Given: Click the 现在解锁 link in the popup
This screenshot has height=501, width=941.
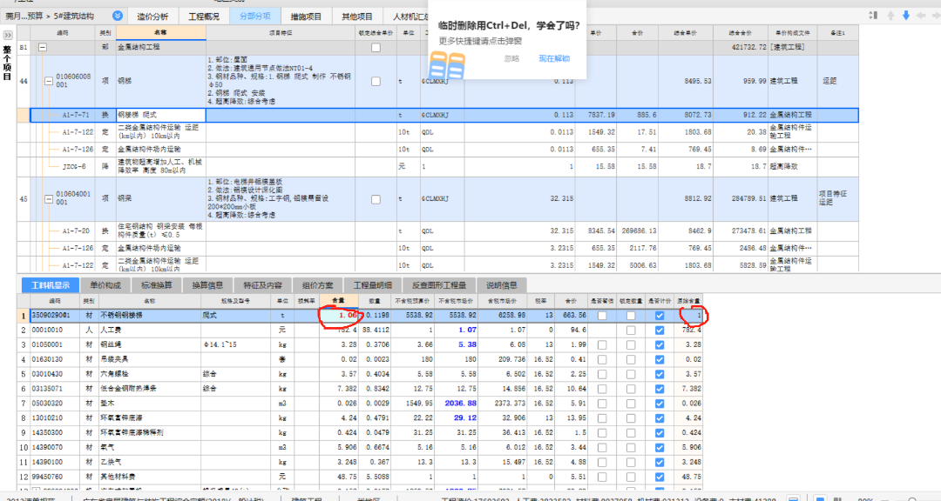Looking at the screenshot, I should click(x=554, y=59).
